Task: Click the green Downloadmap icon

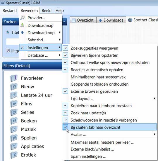Action: (x=23, y=25)
